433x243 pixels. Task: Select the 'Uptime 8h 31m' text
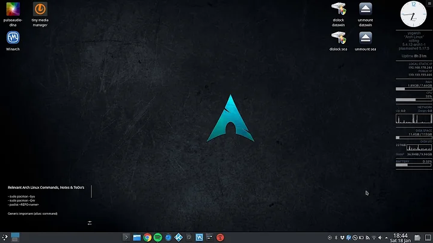pyautogui.click(x=414, y=56)
